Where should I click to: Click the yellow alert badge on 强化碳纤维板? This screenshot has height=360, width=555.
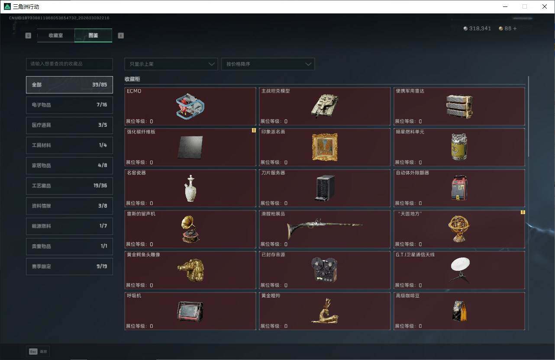(254, 130)
